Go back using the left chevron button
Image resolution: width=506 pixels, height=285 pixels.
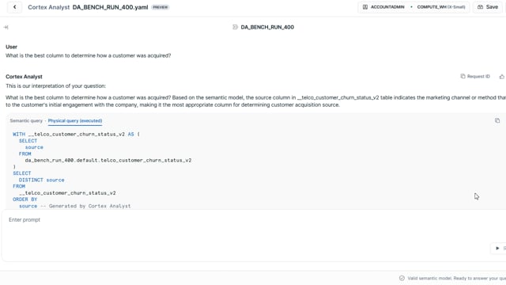[x=14, y=7]
